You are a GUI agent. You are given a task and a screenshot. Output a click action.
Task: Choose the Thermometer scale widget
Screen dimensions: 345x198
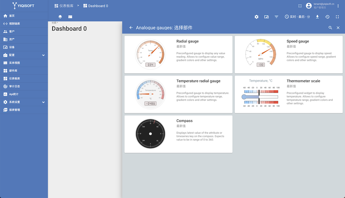click(x=288, y=94)
